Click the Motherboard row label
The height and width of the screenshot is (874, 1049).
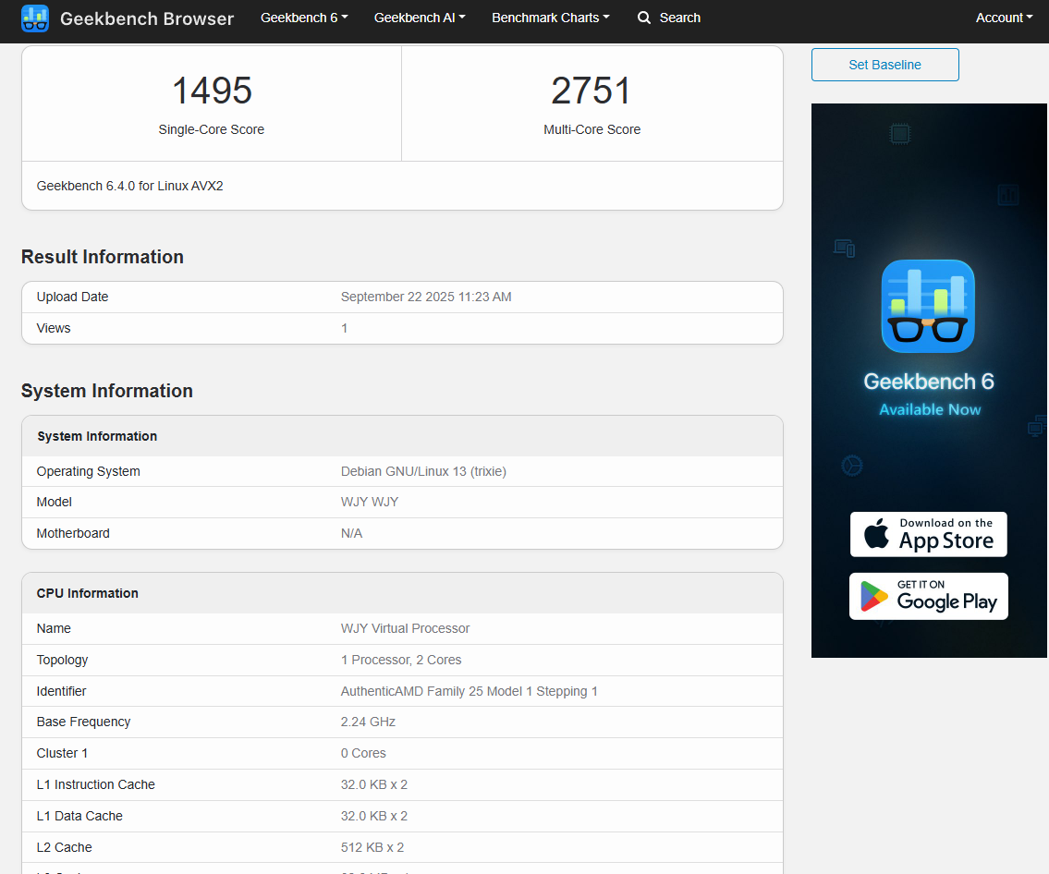(73, 534)
